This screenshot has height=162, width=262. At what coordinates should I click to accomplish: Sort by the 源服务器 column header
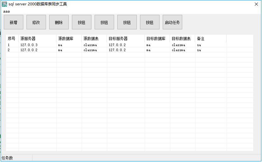point(38,39)
